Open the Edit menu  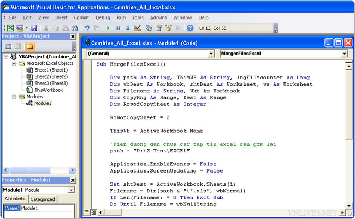27,17
